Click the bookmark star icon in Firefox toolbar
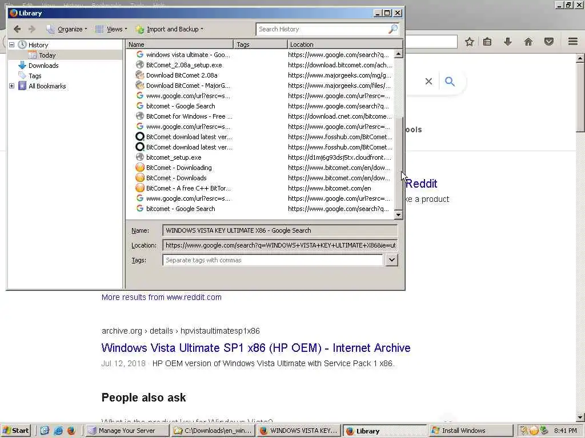 point(470,42)
